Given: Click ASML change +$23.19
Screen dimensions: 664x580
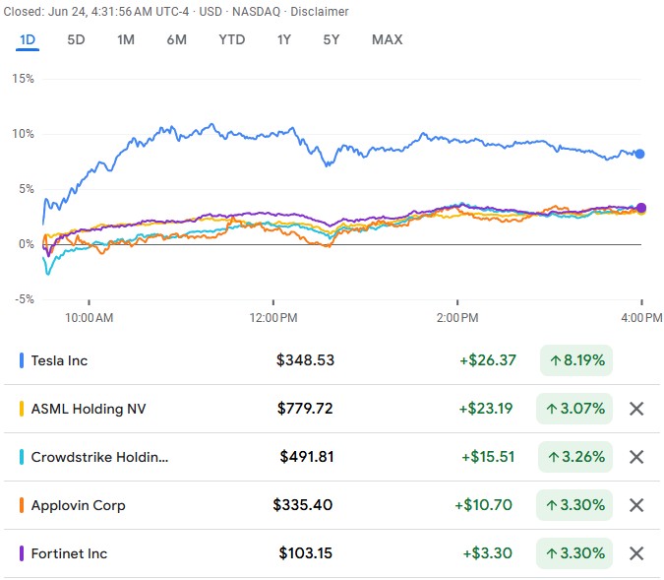Looking at the screenshot, I should [486, 409].
